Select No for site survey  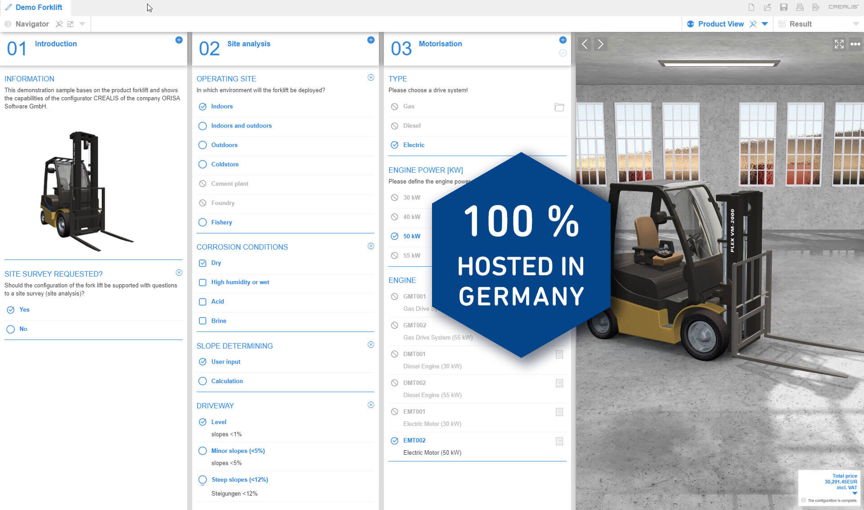click(x=94, y=329)
